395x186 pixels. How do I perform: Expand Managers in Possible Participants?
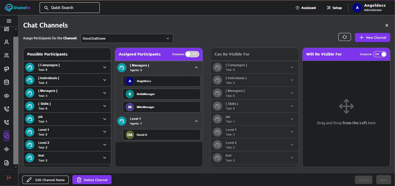tap(105, 93)
